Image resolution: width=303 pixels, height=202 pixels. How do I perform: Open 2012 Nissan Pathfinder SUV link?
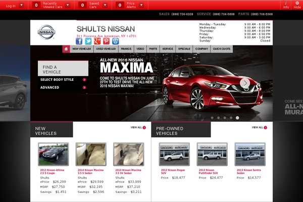[208, 172]
